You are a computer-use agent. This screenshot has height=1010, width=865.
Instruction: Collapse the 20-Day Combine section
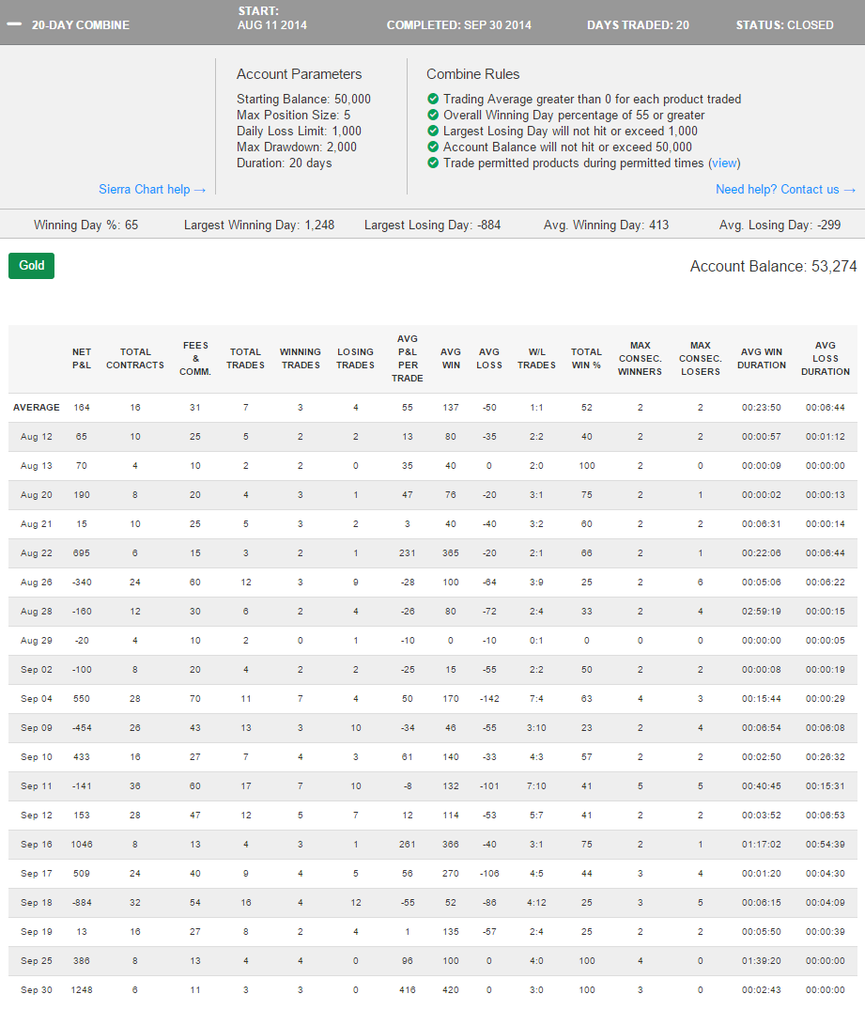13,25
